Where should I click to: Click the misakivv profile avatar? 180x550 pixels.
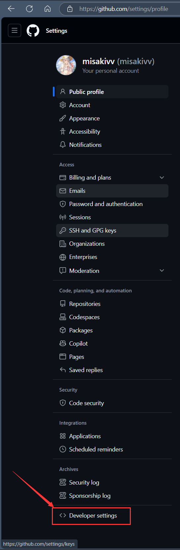66,65
